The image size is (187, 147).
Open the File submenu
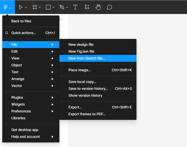(31, 45)
